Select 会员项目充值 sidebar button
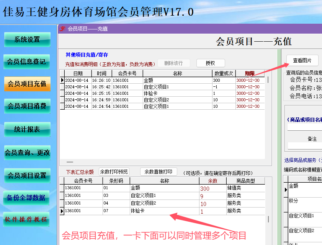 click(x=27, y=84)
